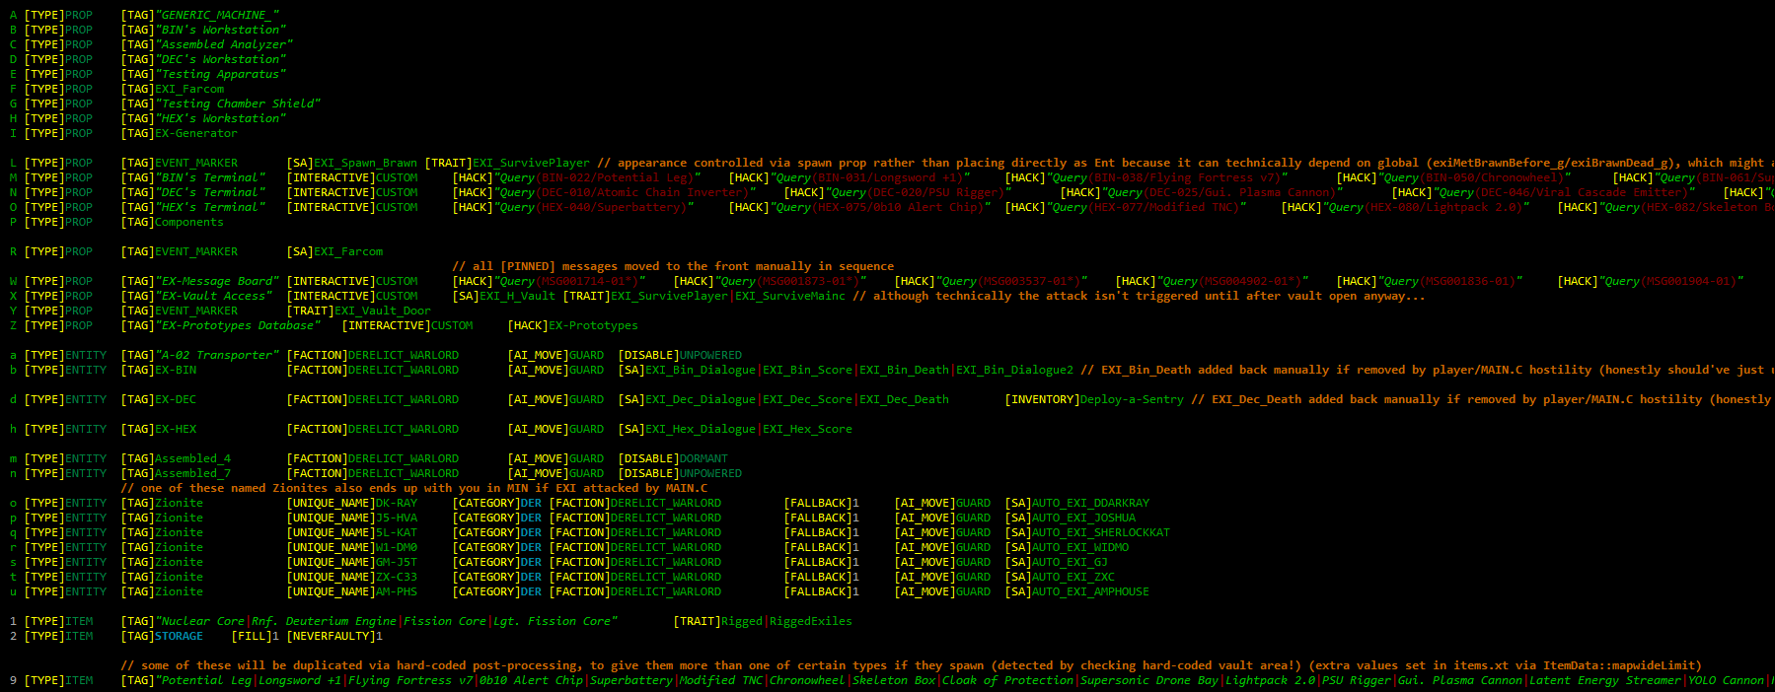Place the cursor on "Testing Apparatus"
1775x692 pixels.
coord(221,74)
